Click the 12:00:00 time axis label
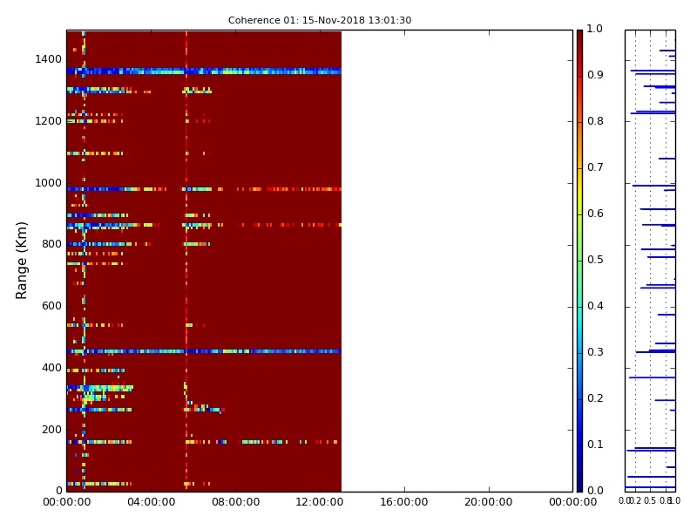The width and height of the screenshot is (697, 523). click(x=320, y=502)
